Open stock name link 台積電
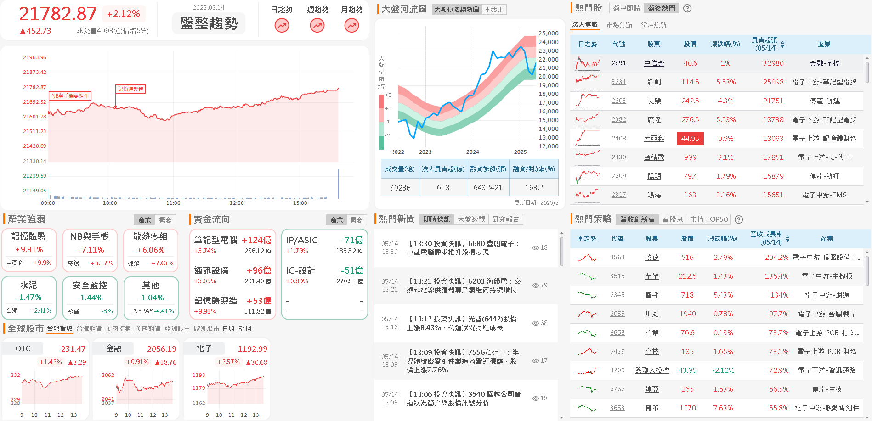This screenshot has width=872, height=421. point(654,157)
